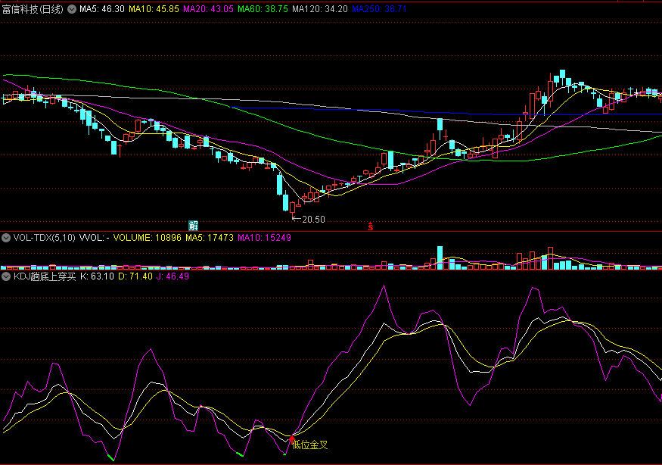Click the J: 46.49 value

(x=172, y=276)
